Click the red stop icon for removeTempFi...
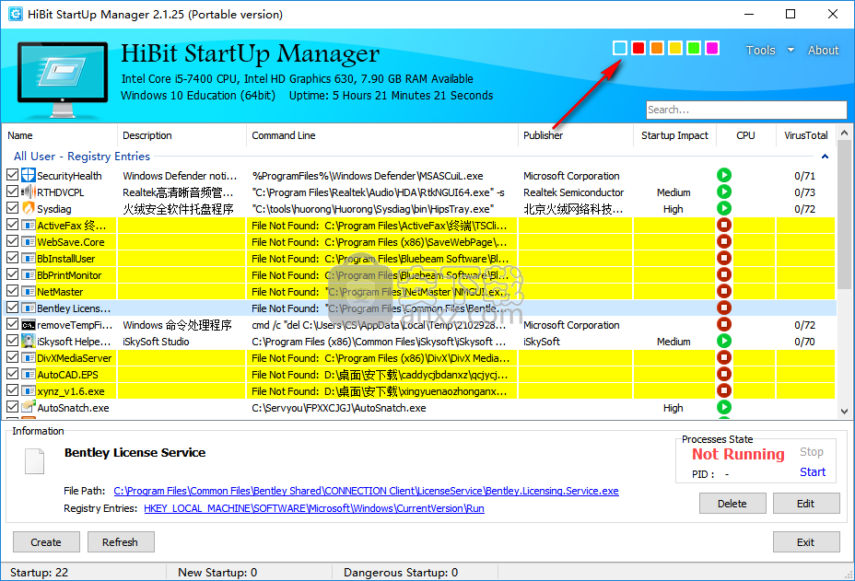 pos(723,324)
